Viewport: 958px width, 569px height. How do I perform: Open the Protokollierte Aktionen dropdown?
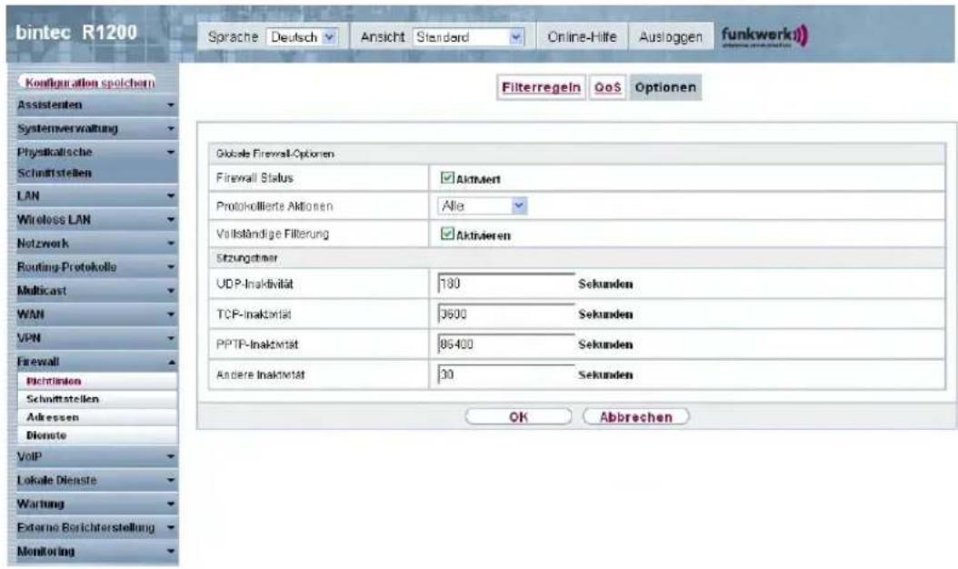click(x=483, y=206)
